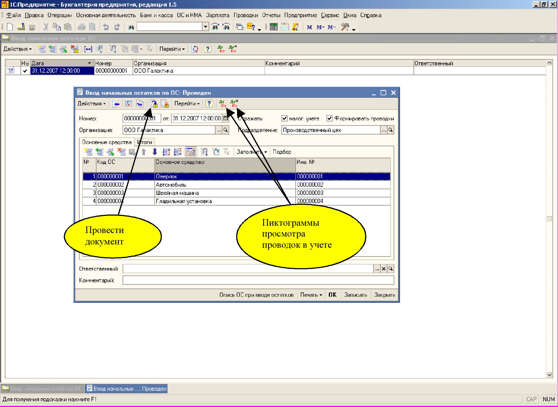
Task: Open the calculator icon in main toolbar
Action: [273, 27]
